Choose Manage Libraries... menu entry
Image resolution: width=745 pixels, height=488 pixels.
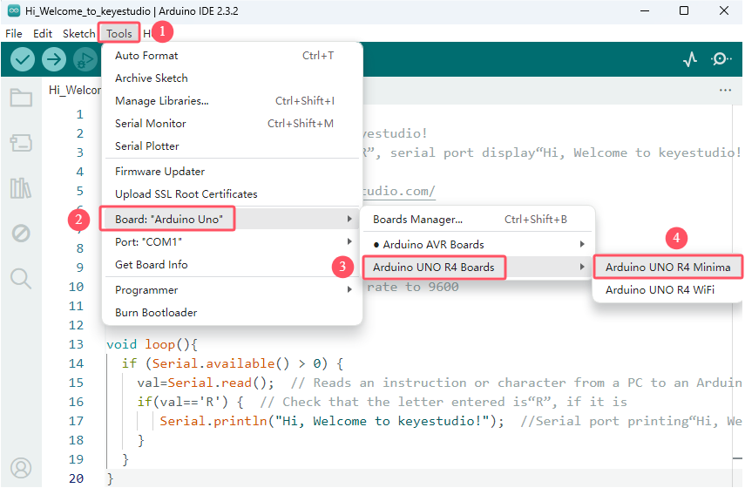click(x=232, y=101)
